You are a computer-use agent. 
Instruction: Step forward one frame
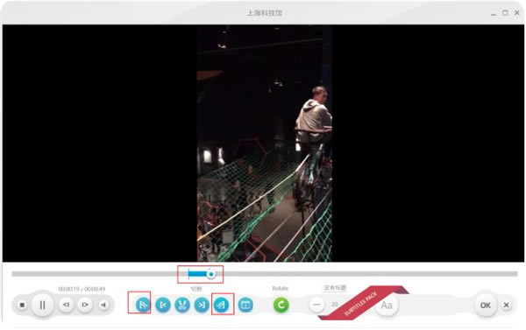click(85, 305)
